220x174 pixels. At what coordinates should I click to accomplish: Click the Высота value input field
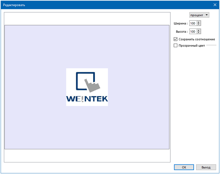click(x=193, y=31)
